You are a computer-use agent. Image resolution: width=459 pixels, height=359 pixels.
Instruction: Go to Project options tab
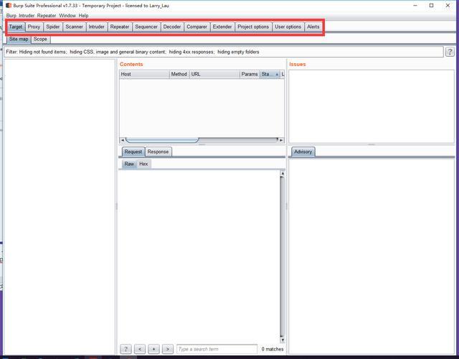pyautogui.click(x=253, y=27)
